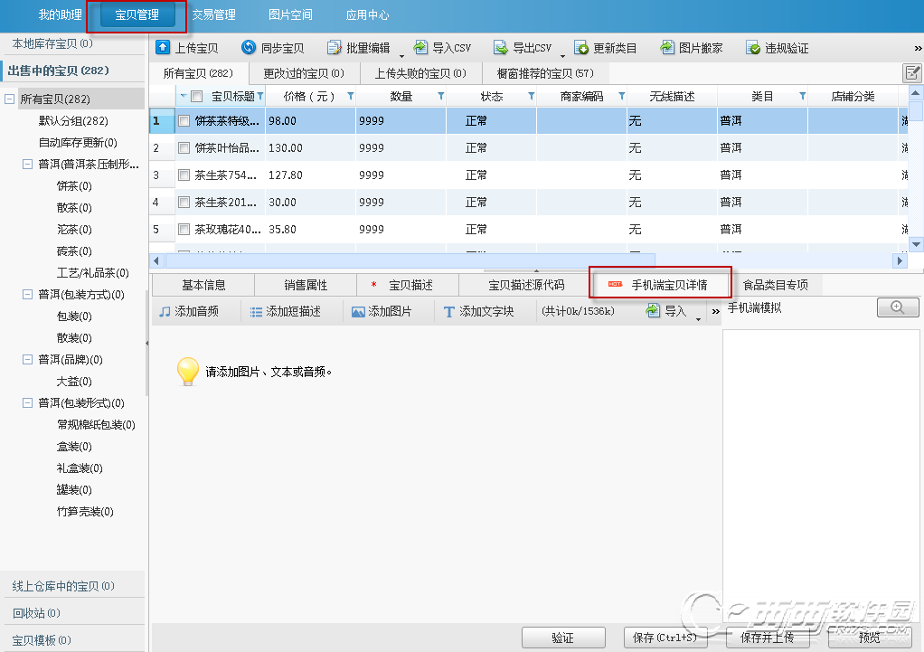The height and width of the screenshot is (652, 924).
Task: Click filter icon on 宝贝标题 column
Action: 259,96
